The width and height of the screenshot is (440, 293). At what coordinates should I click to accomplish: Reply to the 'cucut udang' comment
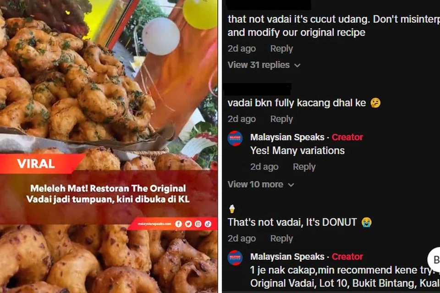281,49
